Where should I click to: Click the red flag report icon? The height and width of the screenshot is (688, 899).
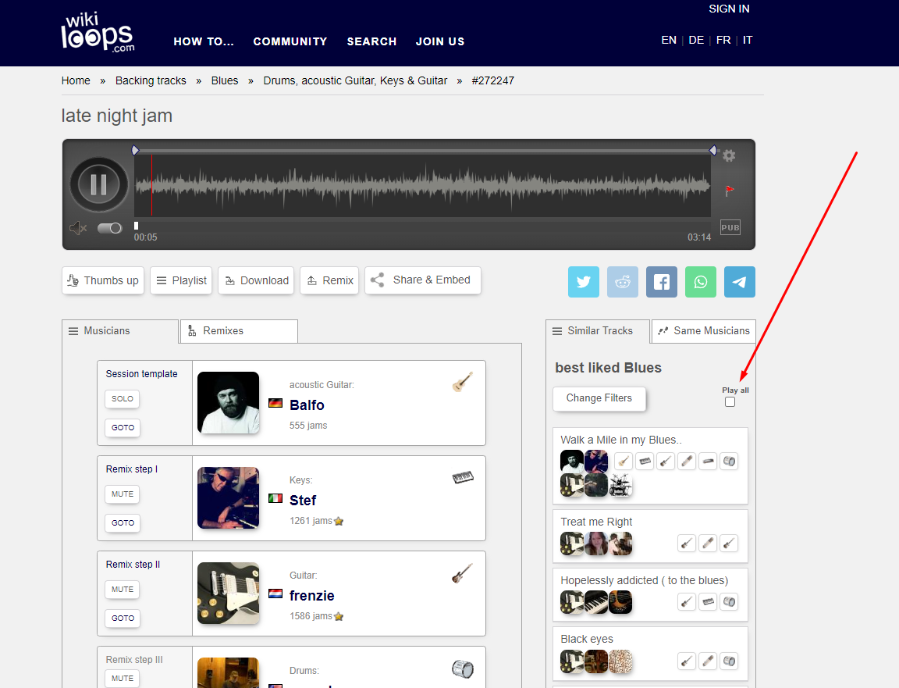pyautogui.click(x=730, y=190)
